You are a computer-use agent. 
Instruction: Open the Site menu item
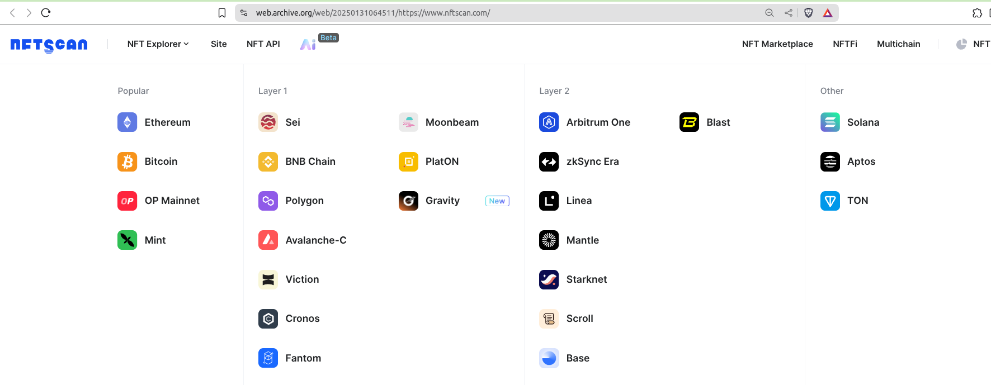(x=219, y=44)
